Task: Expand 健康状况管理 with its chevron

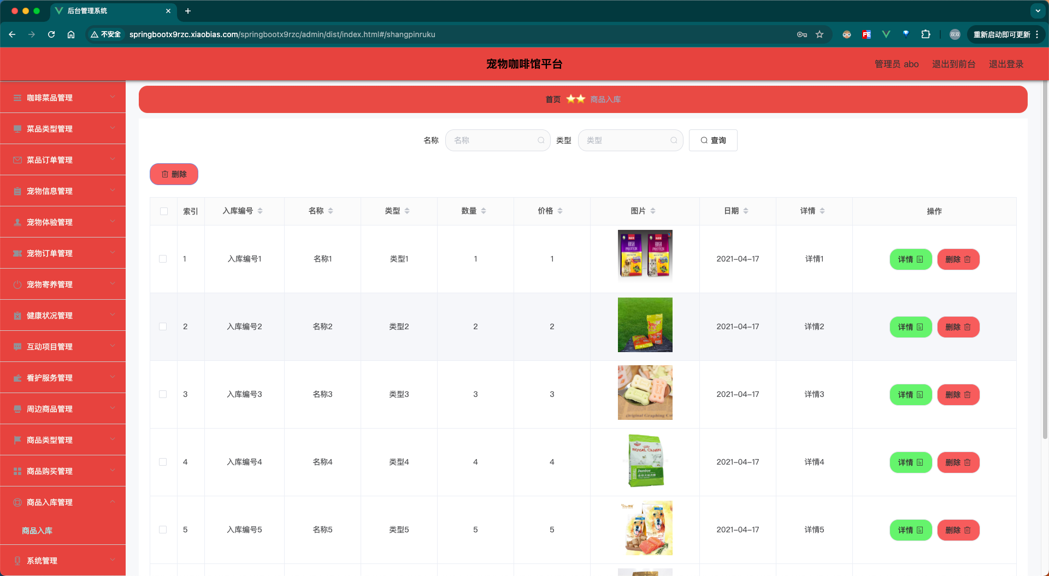Action: [113, 315]
